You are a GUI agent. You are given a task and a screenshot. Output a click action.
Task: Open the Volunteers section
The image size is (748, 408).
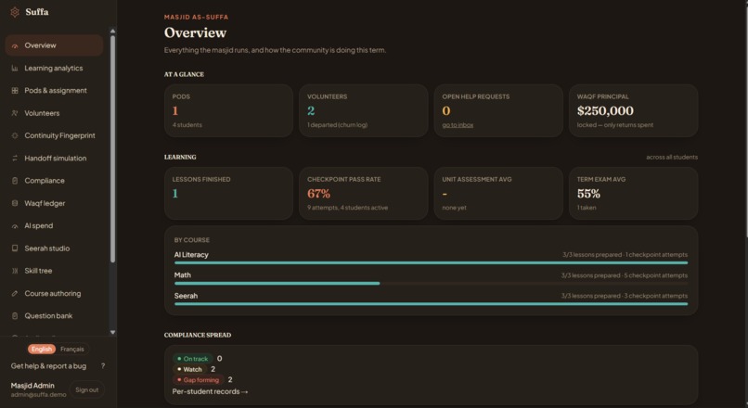coord(54,113)
